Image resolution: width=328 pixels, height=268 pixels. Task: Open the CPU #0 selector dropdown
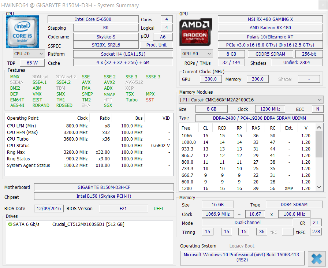coord(29,54)
